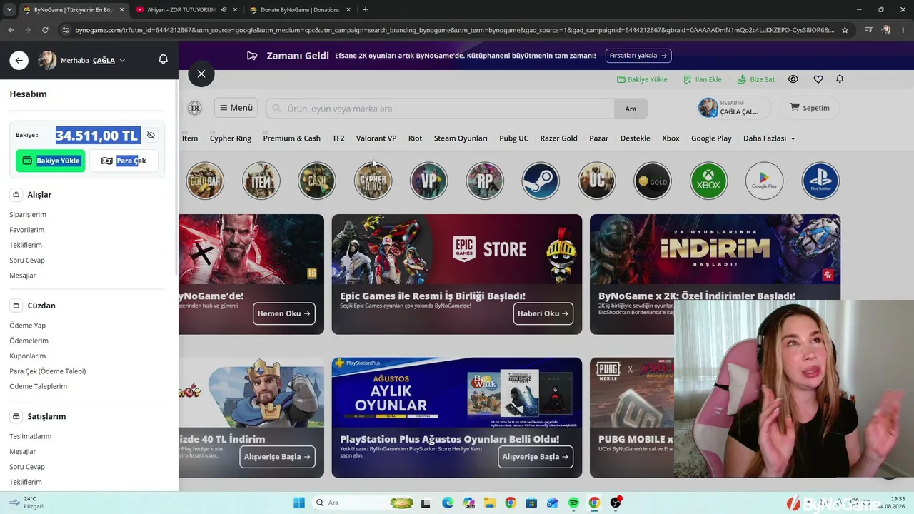Click Haberi Oku on Epic Games card
The height and width of the screenshot is (514, 914).
click(x=543, y=313)
